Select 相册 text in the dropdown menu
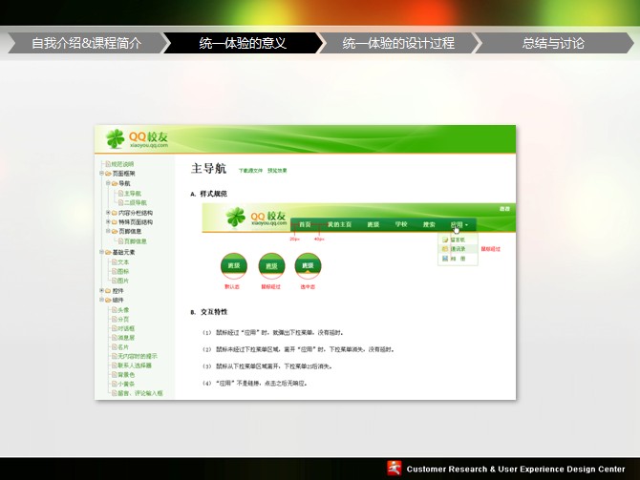The image size is (640, 480). coord(458,259)
